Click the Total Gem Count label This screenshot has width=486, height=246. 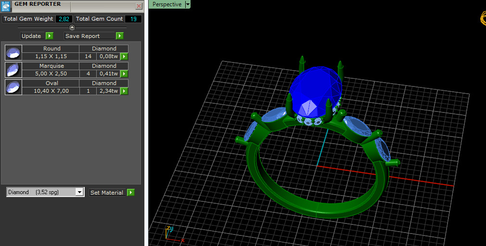pyautogui.click(x=99, y=19)
